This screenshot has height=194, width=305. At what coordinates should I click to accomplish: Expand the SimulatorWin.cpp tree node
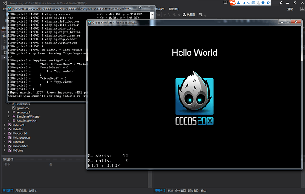[8, 116]
